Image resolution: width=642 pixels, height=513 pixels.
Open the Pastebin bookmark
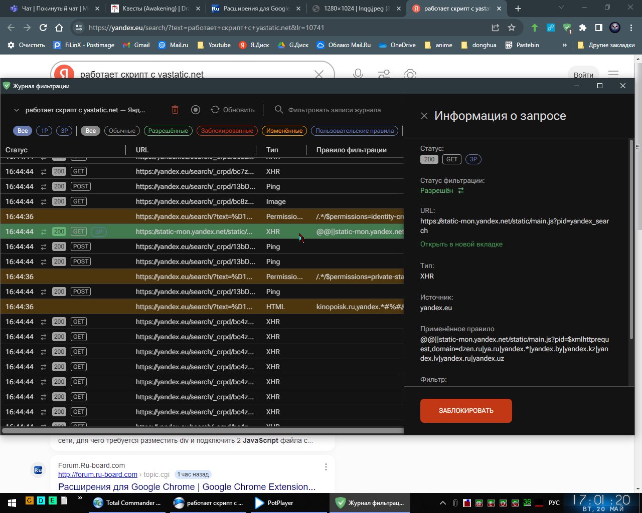[522, 45]
